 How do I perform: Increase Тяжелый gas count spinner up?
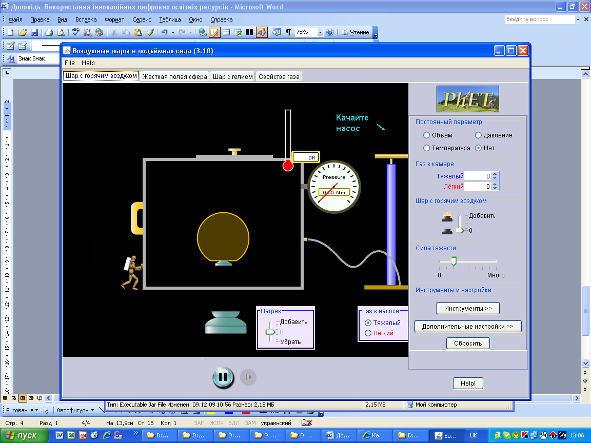tap(495, 174)
